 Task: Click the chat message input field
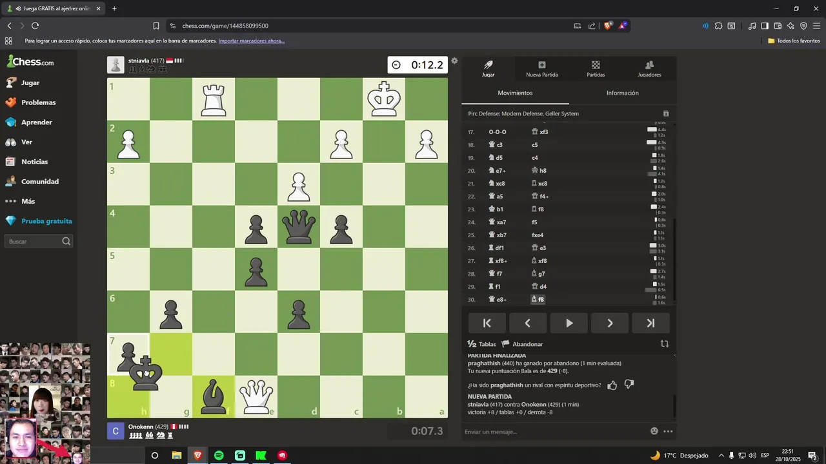[x=555, y=431]
